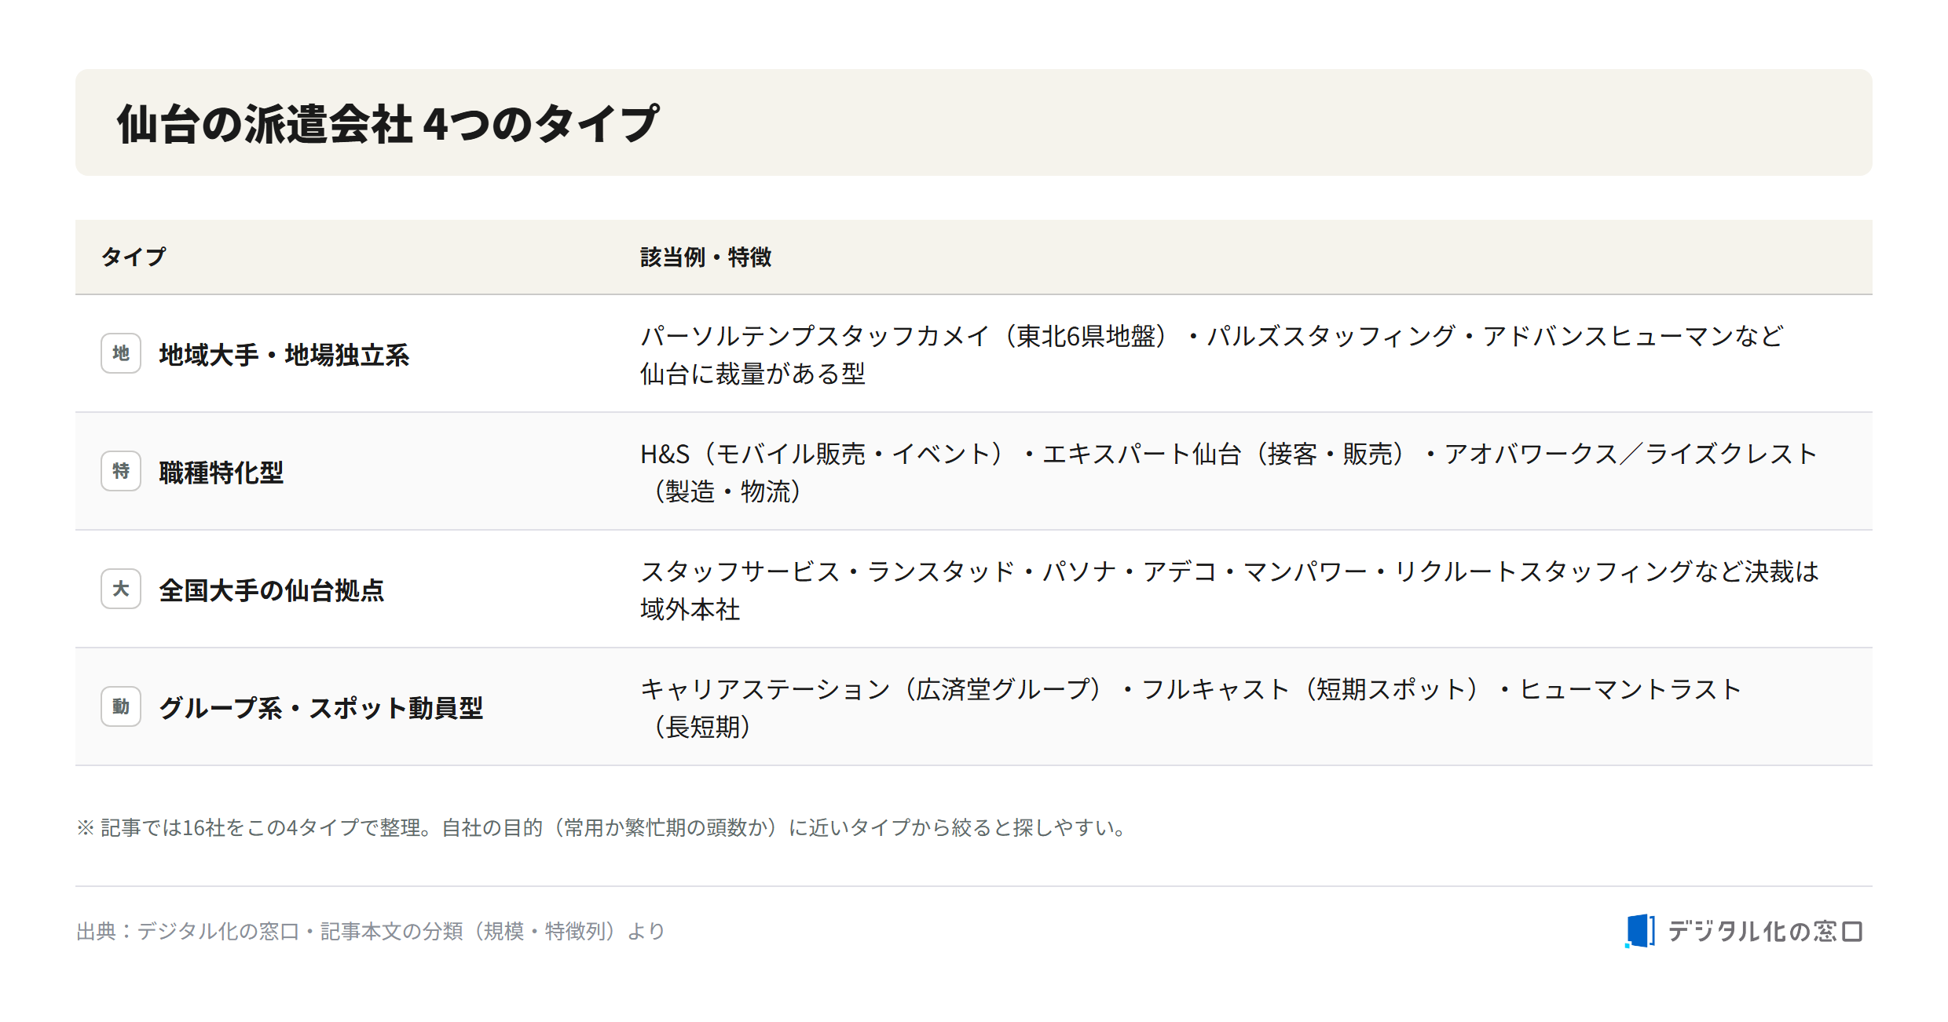Click the 大 badge icon
1948x1022 pixels.
tap(121, 589)
